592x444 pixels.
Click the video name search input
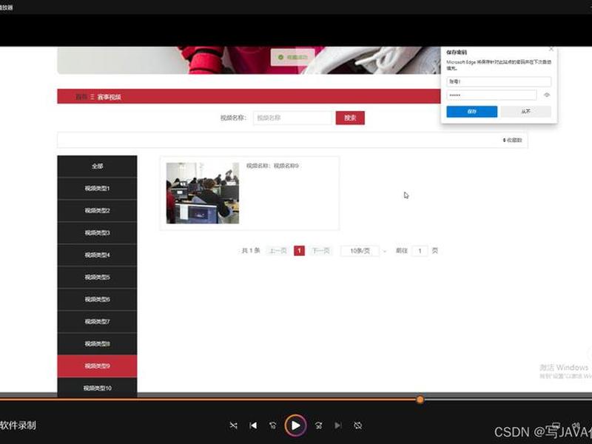pos(292,118)
